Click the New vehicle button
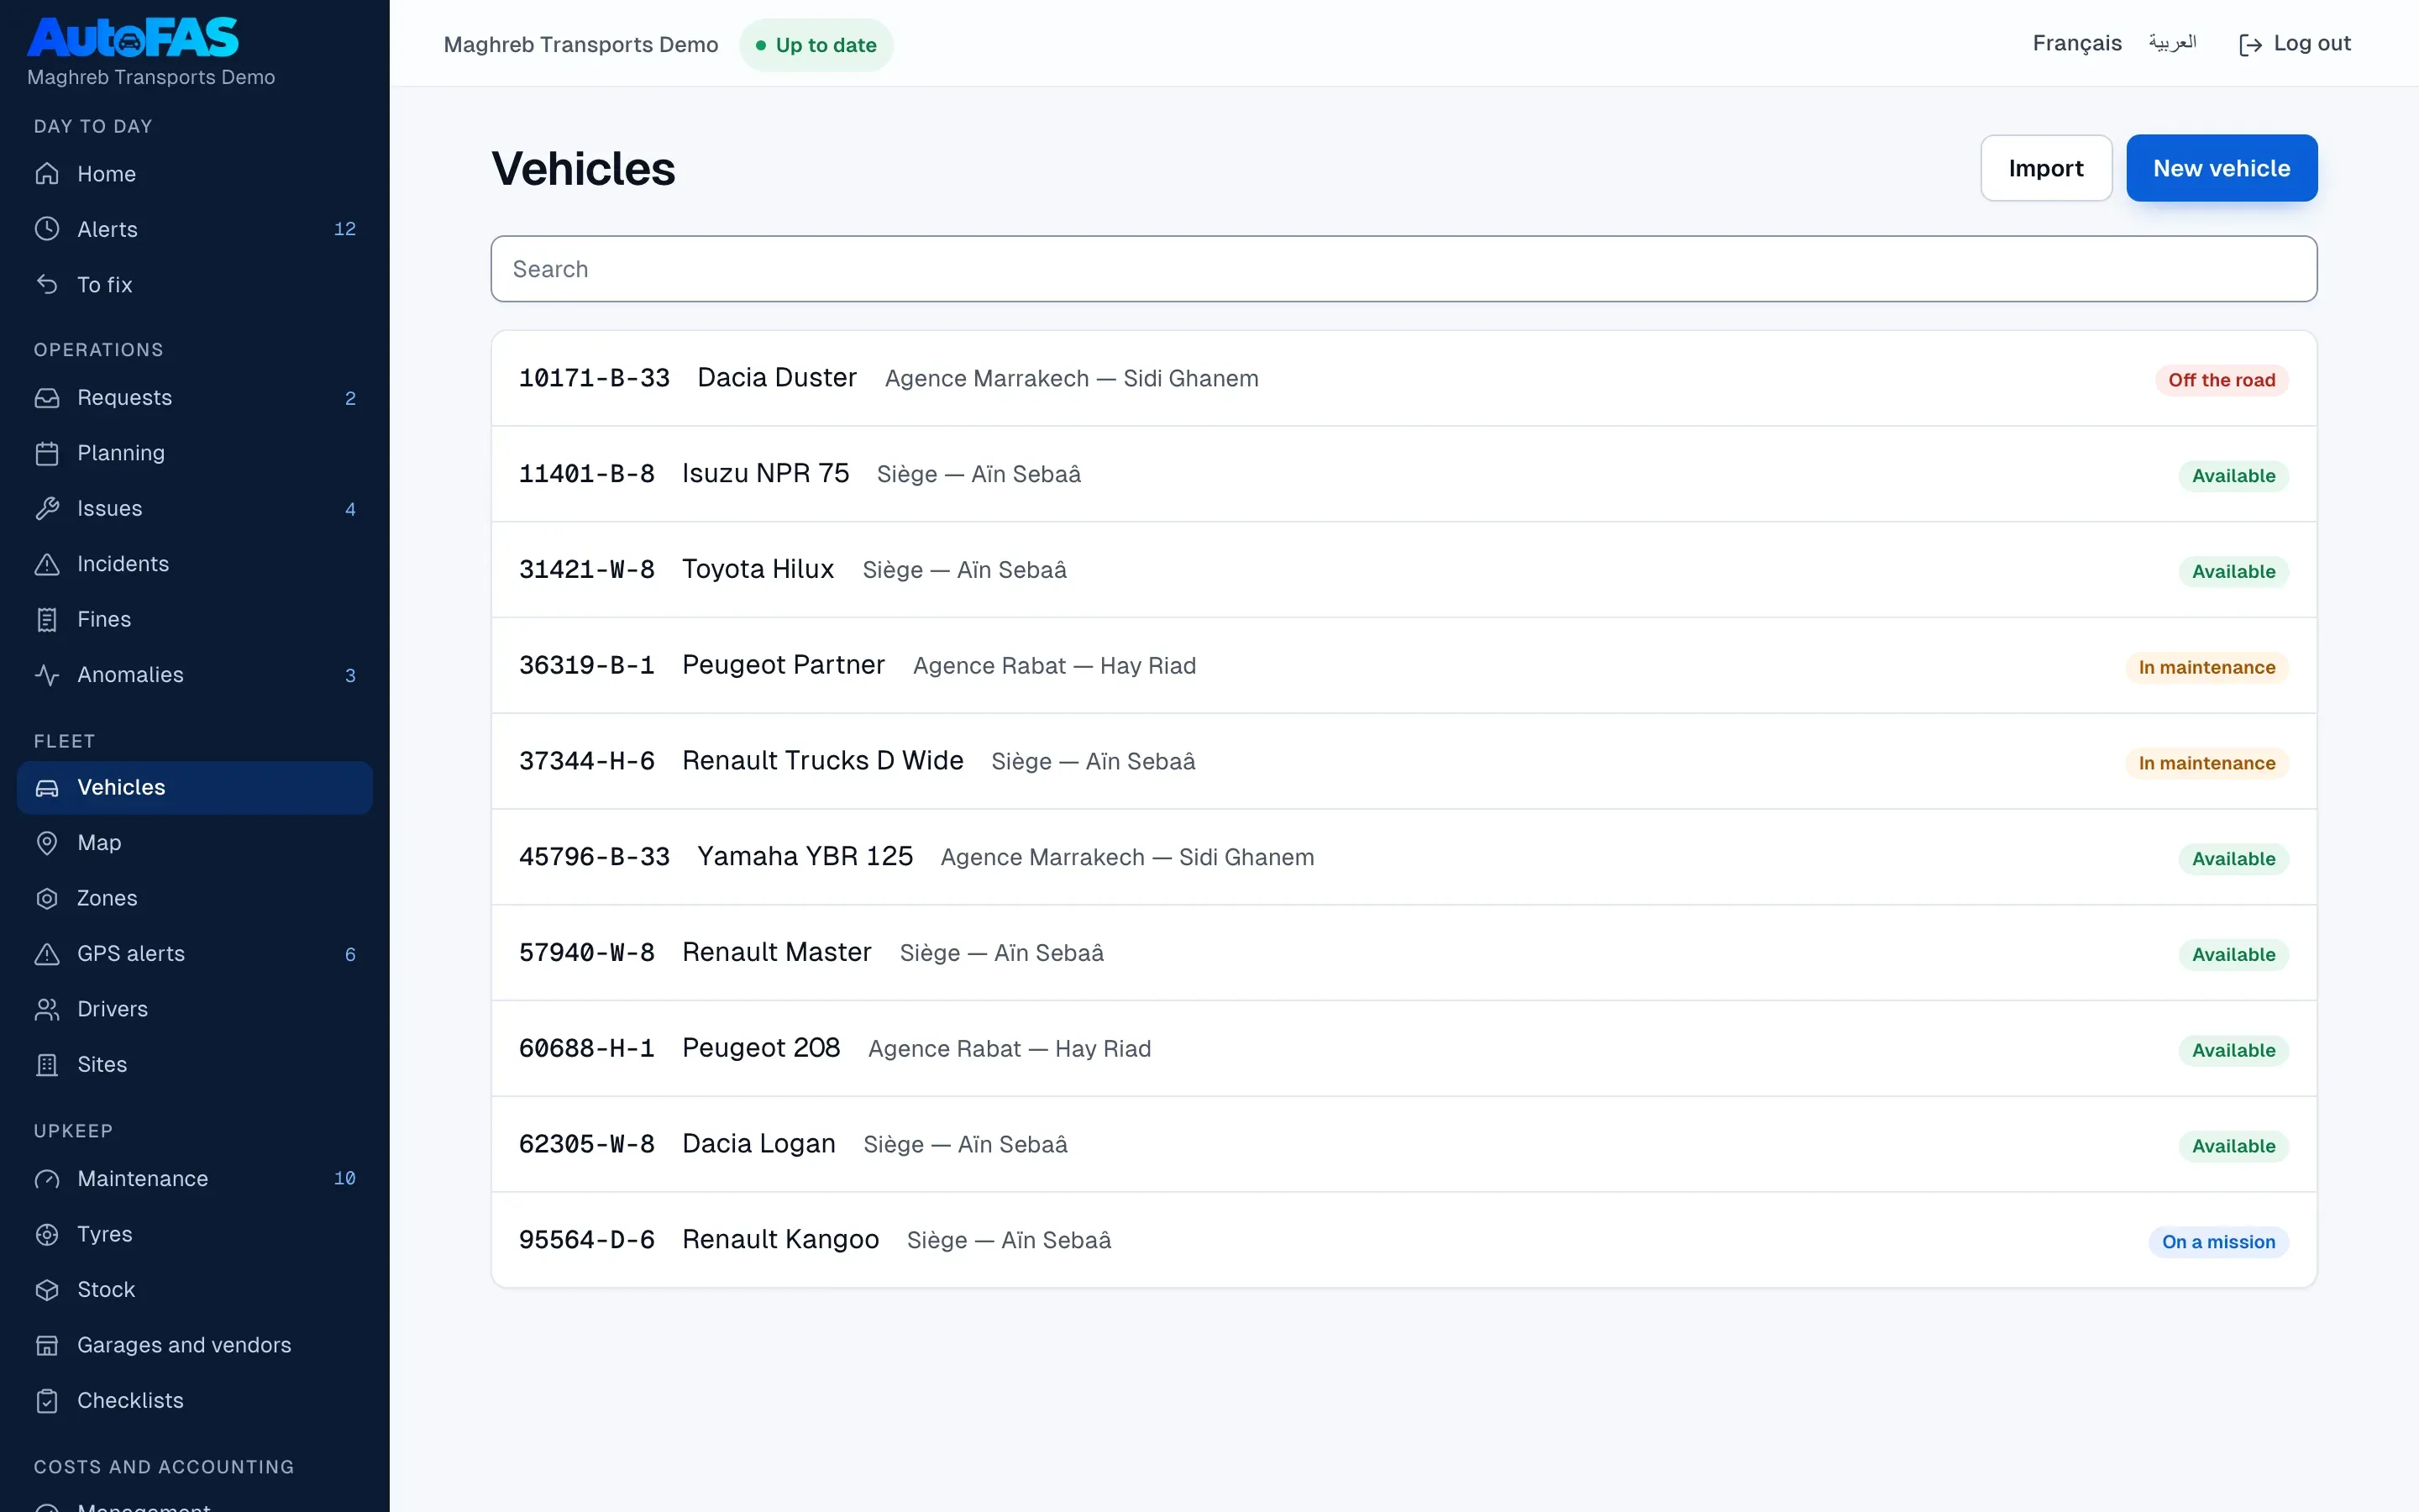This screenshot has height=1512, width=2419. click(2221, 168)
